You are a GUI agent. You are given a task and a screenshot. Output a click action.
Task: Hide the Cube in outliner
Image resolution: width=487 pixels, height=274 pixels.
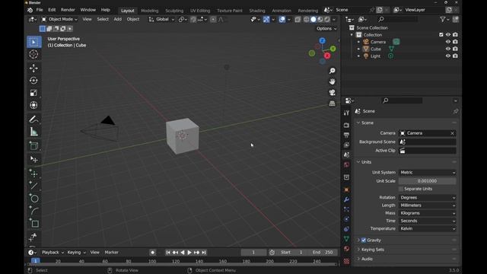[x=448, y=49]
